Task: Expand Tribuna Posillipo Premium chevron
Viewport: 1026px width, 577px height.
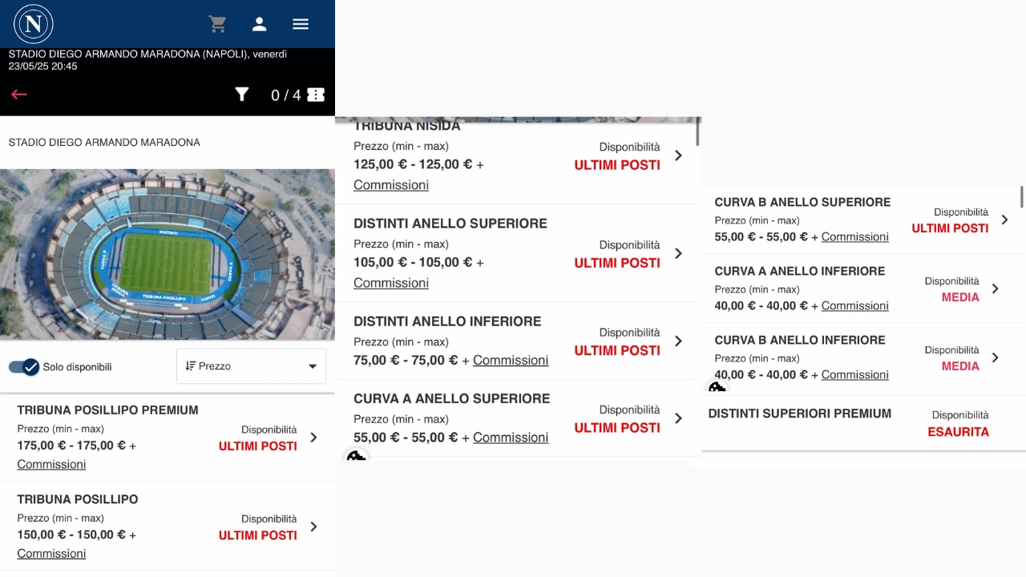Action: pyautogui.click(x=313, y=438)
